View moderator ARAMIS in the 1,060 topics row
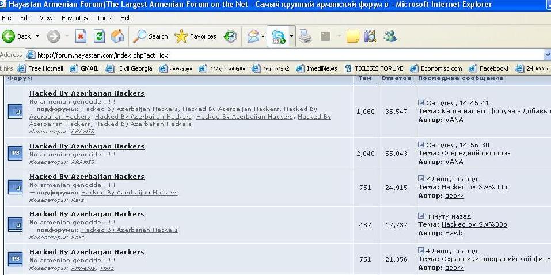 (83, 132)
